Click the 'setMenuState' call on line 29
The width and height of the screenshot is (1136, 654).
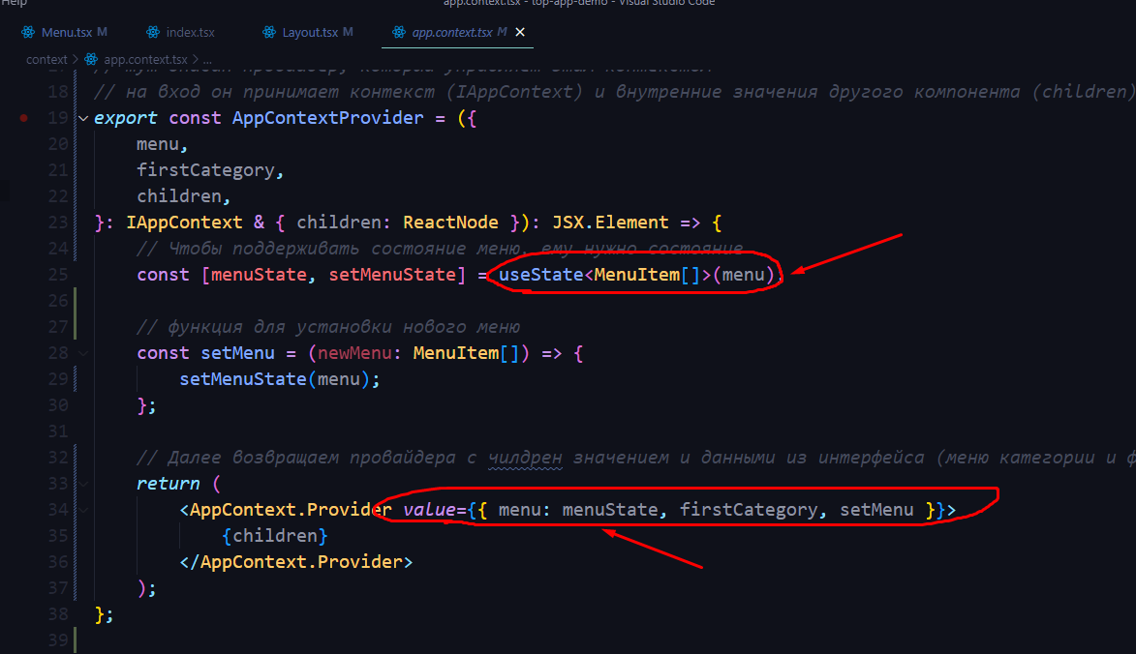(x=243, y=379)
